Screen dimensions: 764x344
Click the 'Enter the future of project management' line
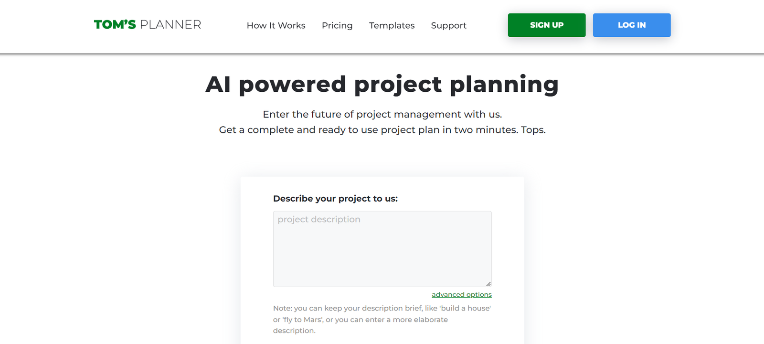(x=382, y=115)
